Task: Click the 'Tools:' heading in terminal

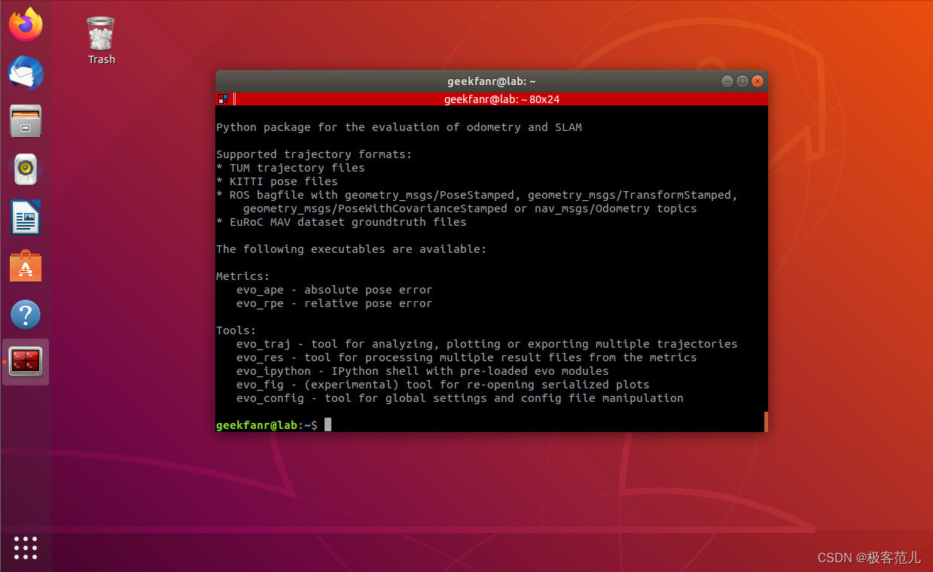Action: click(236, 330)
